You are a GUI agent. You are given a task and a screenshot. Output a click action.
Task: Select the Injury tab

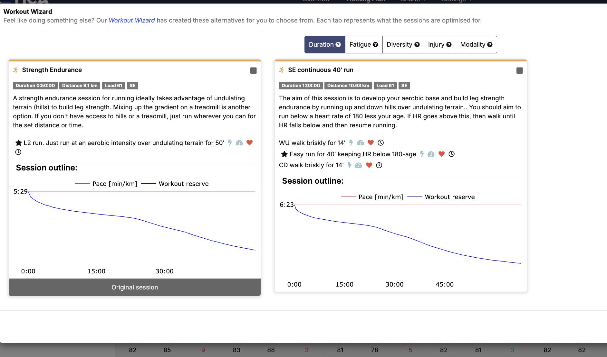point(440,44)
